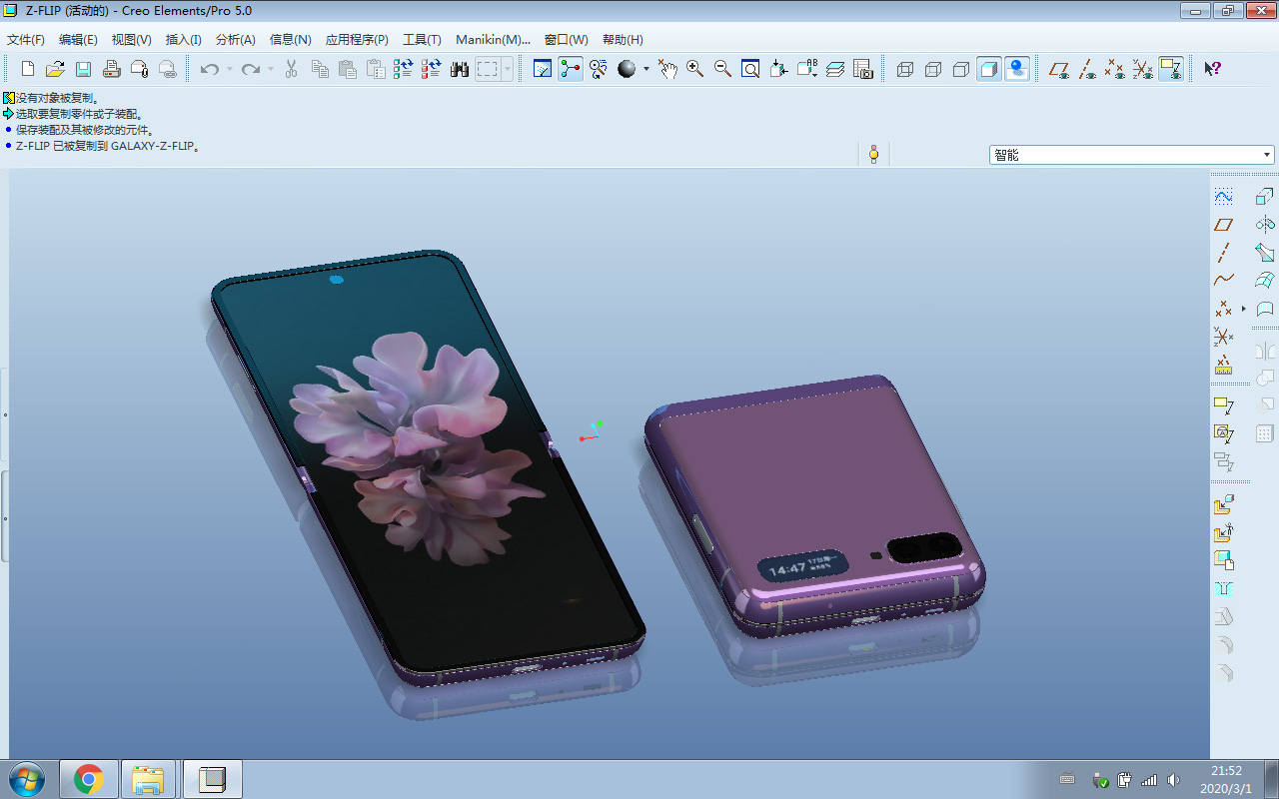Open a file with folder icon
Viewport: 1279px width, 799px height.
click(x=56, y=69)
